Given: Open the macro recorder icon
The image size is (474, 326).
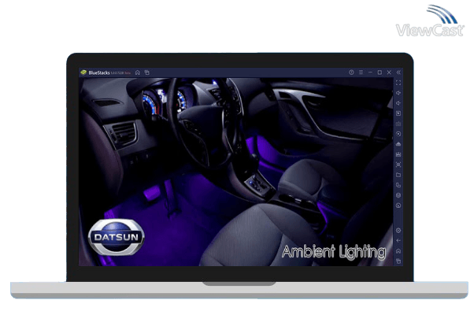Looking at the screenshot, I should pos(398,134).
